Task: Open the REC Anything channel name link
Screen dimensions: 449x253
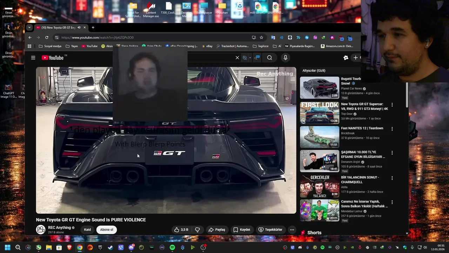Action: coord(59,227)
